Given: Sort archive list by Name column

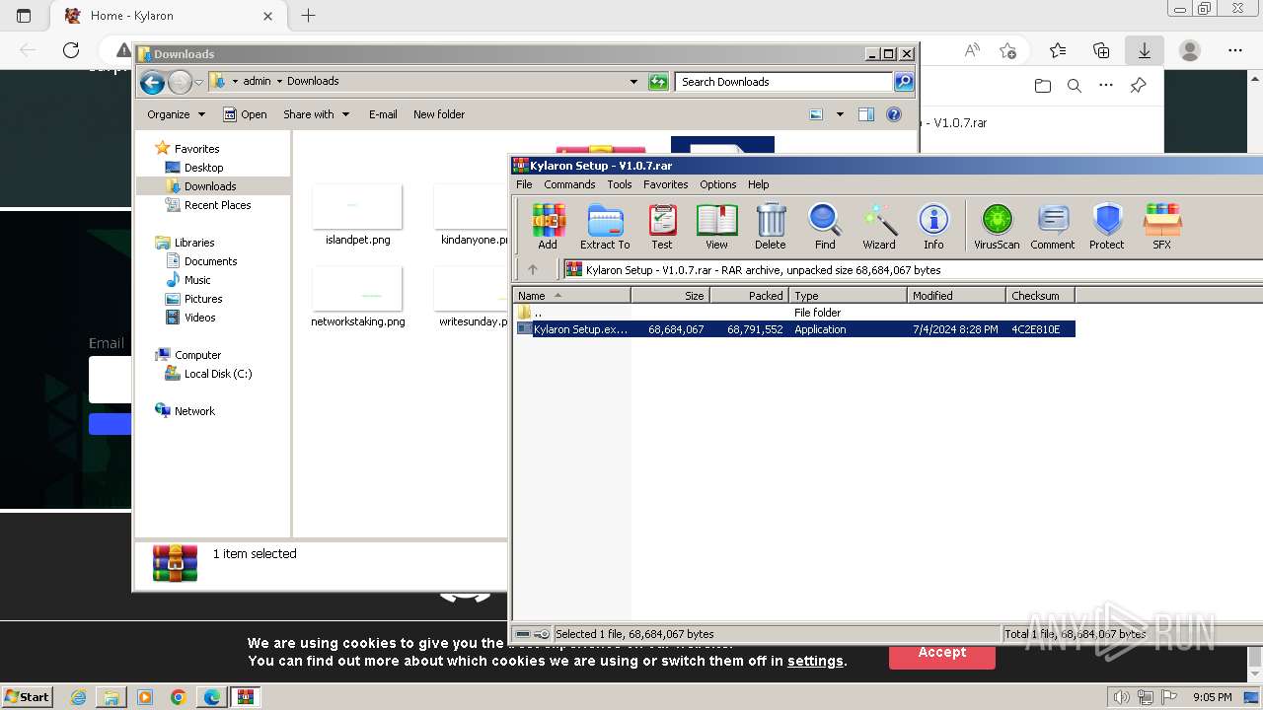Looking at the screenshot, I should [x=571, y=296].
